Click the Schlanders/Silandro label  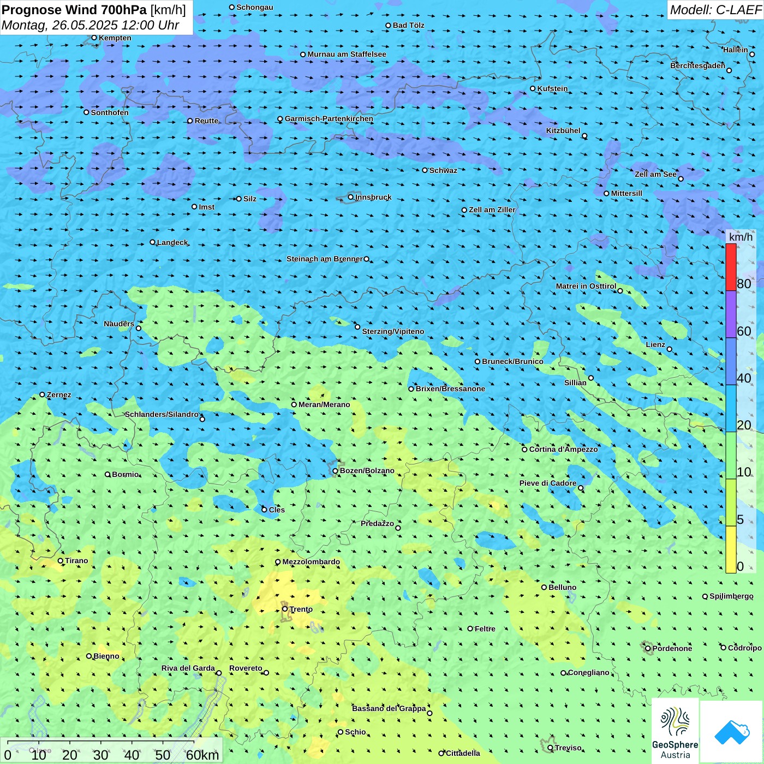pos(162,414)
